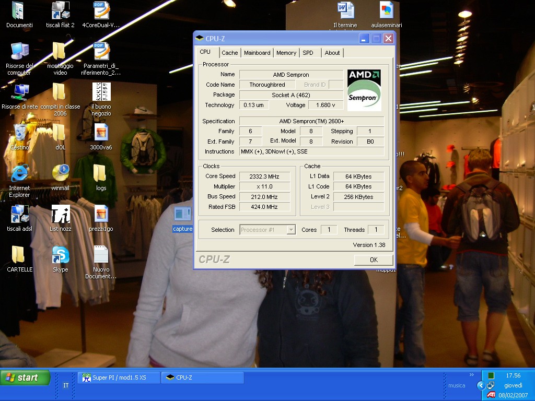535x401 pixels.
Task: Open the 3000va6 file icon
Action: pyautogui.click(x=101, y=137)
